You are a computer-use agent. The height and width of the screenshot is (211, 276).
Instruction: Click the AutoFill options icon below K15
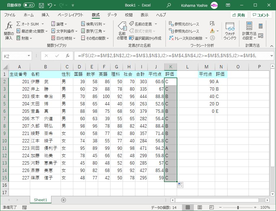(x=180, y=185)
